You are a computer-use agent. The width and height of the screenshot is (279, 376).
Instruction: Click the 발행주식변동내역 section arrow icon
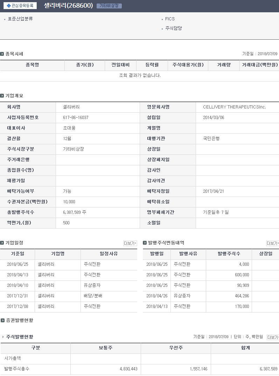[x=145, y=243]
